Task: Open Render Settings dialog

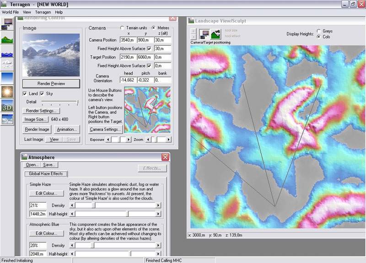Action: tap(42, 111)
